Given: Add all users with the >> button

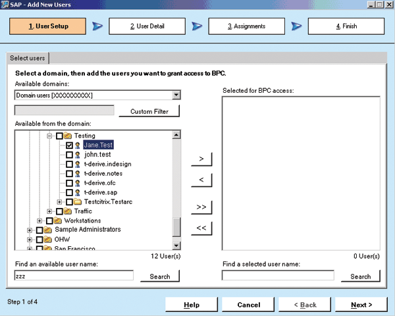Looking at the screenshot, I should (x=201, y=207).
